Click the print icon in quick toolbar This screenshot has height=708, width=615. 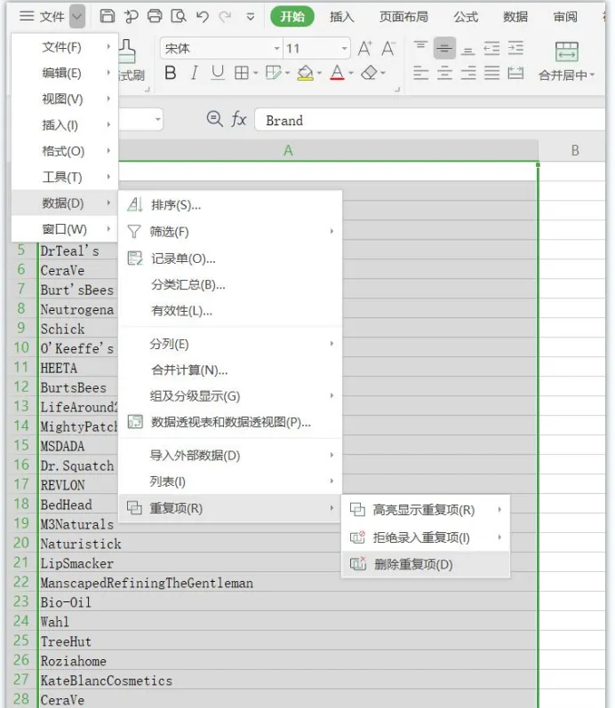(155, 16)
